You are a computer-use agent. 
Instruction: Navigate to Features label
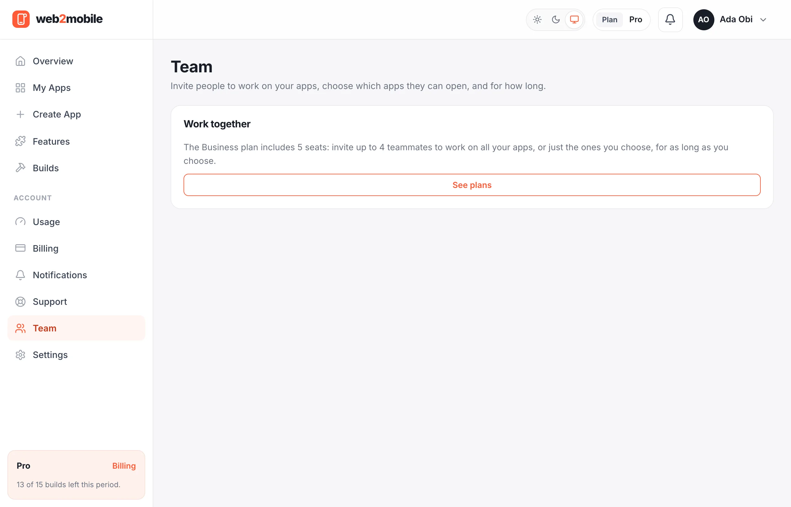(51, 141)
